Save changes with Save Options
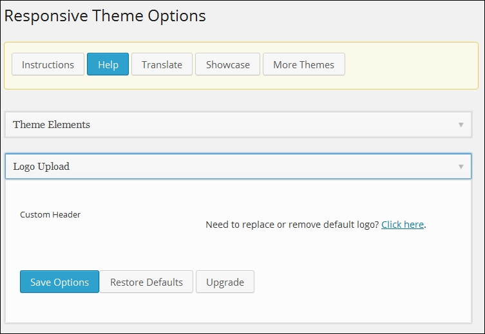This screenshot has width=485, height=334. (59, 282)
